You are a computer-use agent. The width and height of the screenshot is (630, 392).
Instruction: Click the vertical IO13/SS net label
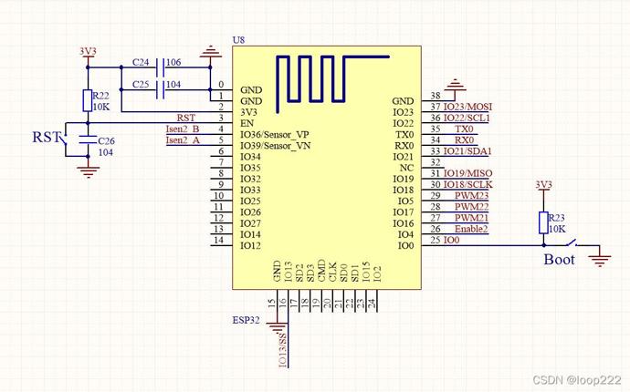tap(283, 349)
